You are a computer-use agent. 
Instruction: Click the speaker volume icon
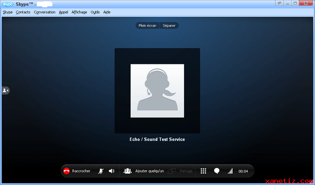(x=111, y=171)
